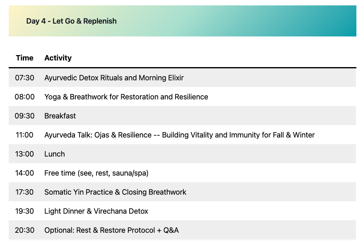Click the Lunch activity row
The height and width of the screenshot is (246, 363).
pyautogui.click(x=55, y=154)
